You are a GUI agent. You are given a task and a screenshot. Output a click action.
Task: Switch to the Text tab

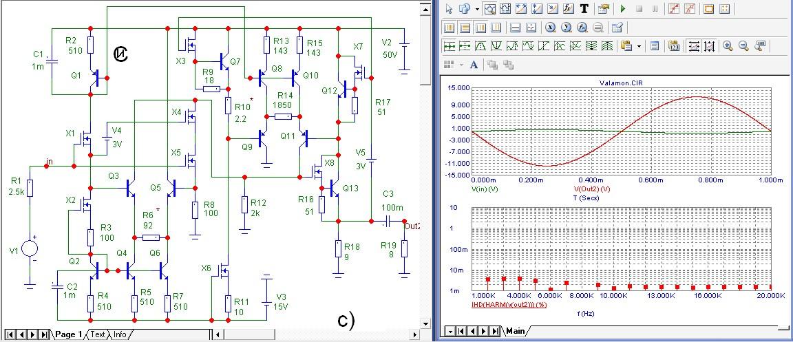tap(98, 334)
